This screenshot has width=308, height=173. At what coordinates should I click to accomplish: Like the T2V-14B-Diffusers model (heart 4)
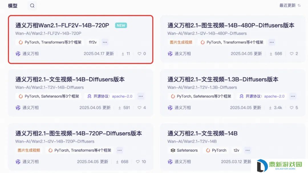point(139,108)
